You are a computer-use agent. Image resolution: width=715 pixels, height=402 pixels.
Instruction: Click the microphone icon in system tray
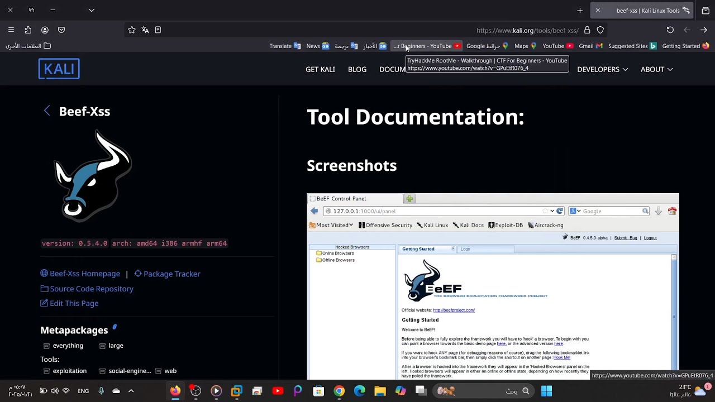pyautogui.click(x=101, y=391)
